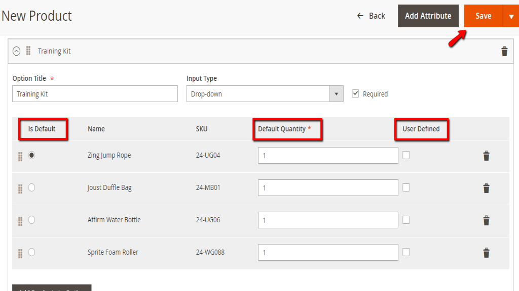The width and height of the screenshot is (519, 291).
Task: Go Back to the previous page
Action: pyautogui.click(x=371, y=16)
